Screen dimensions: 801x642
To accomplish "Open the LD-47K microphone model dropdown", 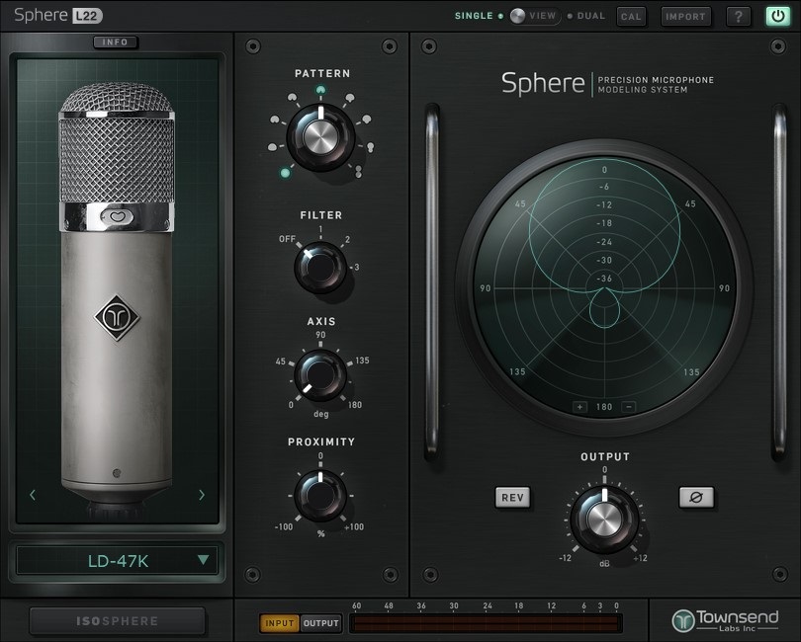I will point(118,561).
